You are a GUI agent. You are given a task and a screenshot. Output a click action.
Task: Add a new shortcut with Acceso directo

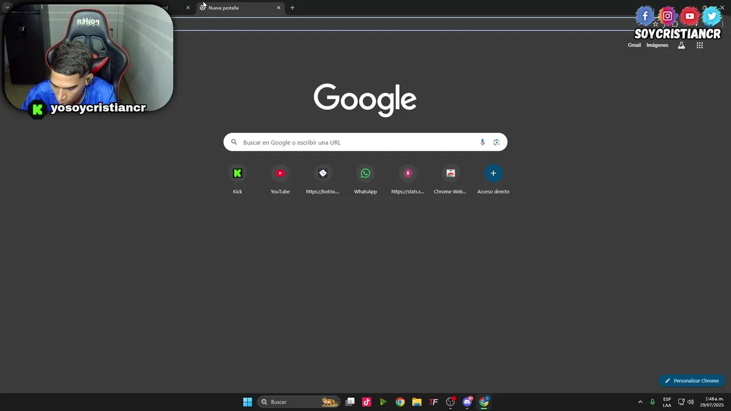coord(493,179)
